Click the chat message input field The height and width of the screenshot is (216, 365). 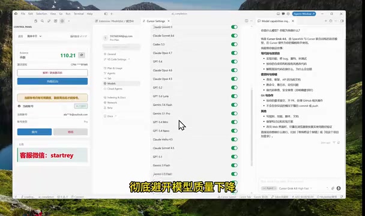click(x=300, y=181)
